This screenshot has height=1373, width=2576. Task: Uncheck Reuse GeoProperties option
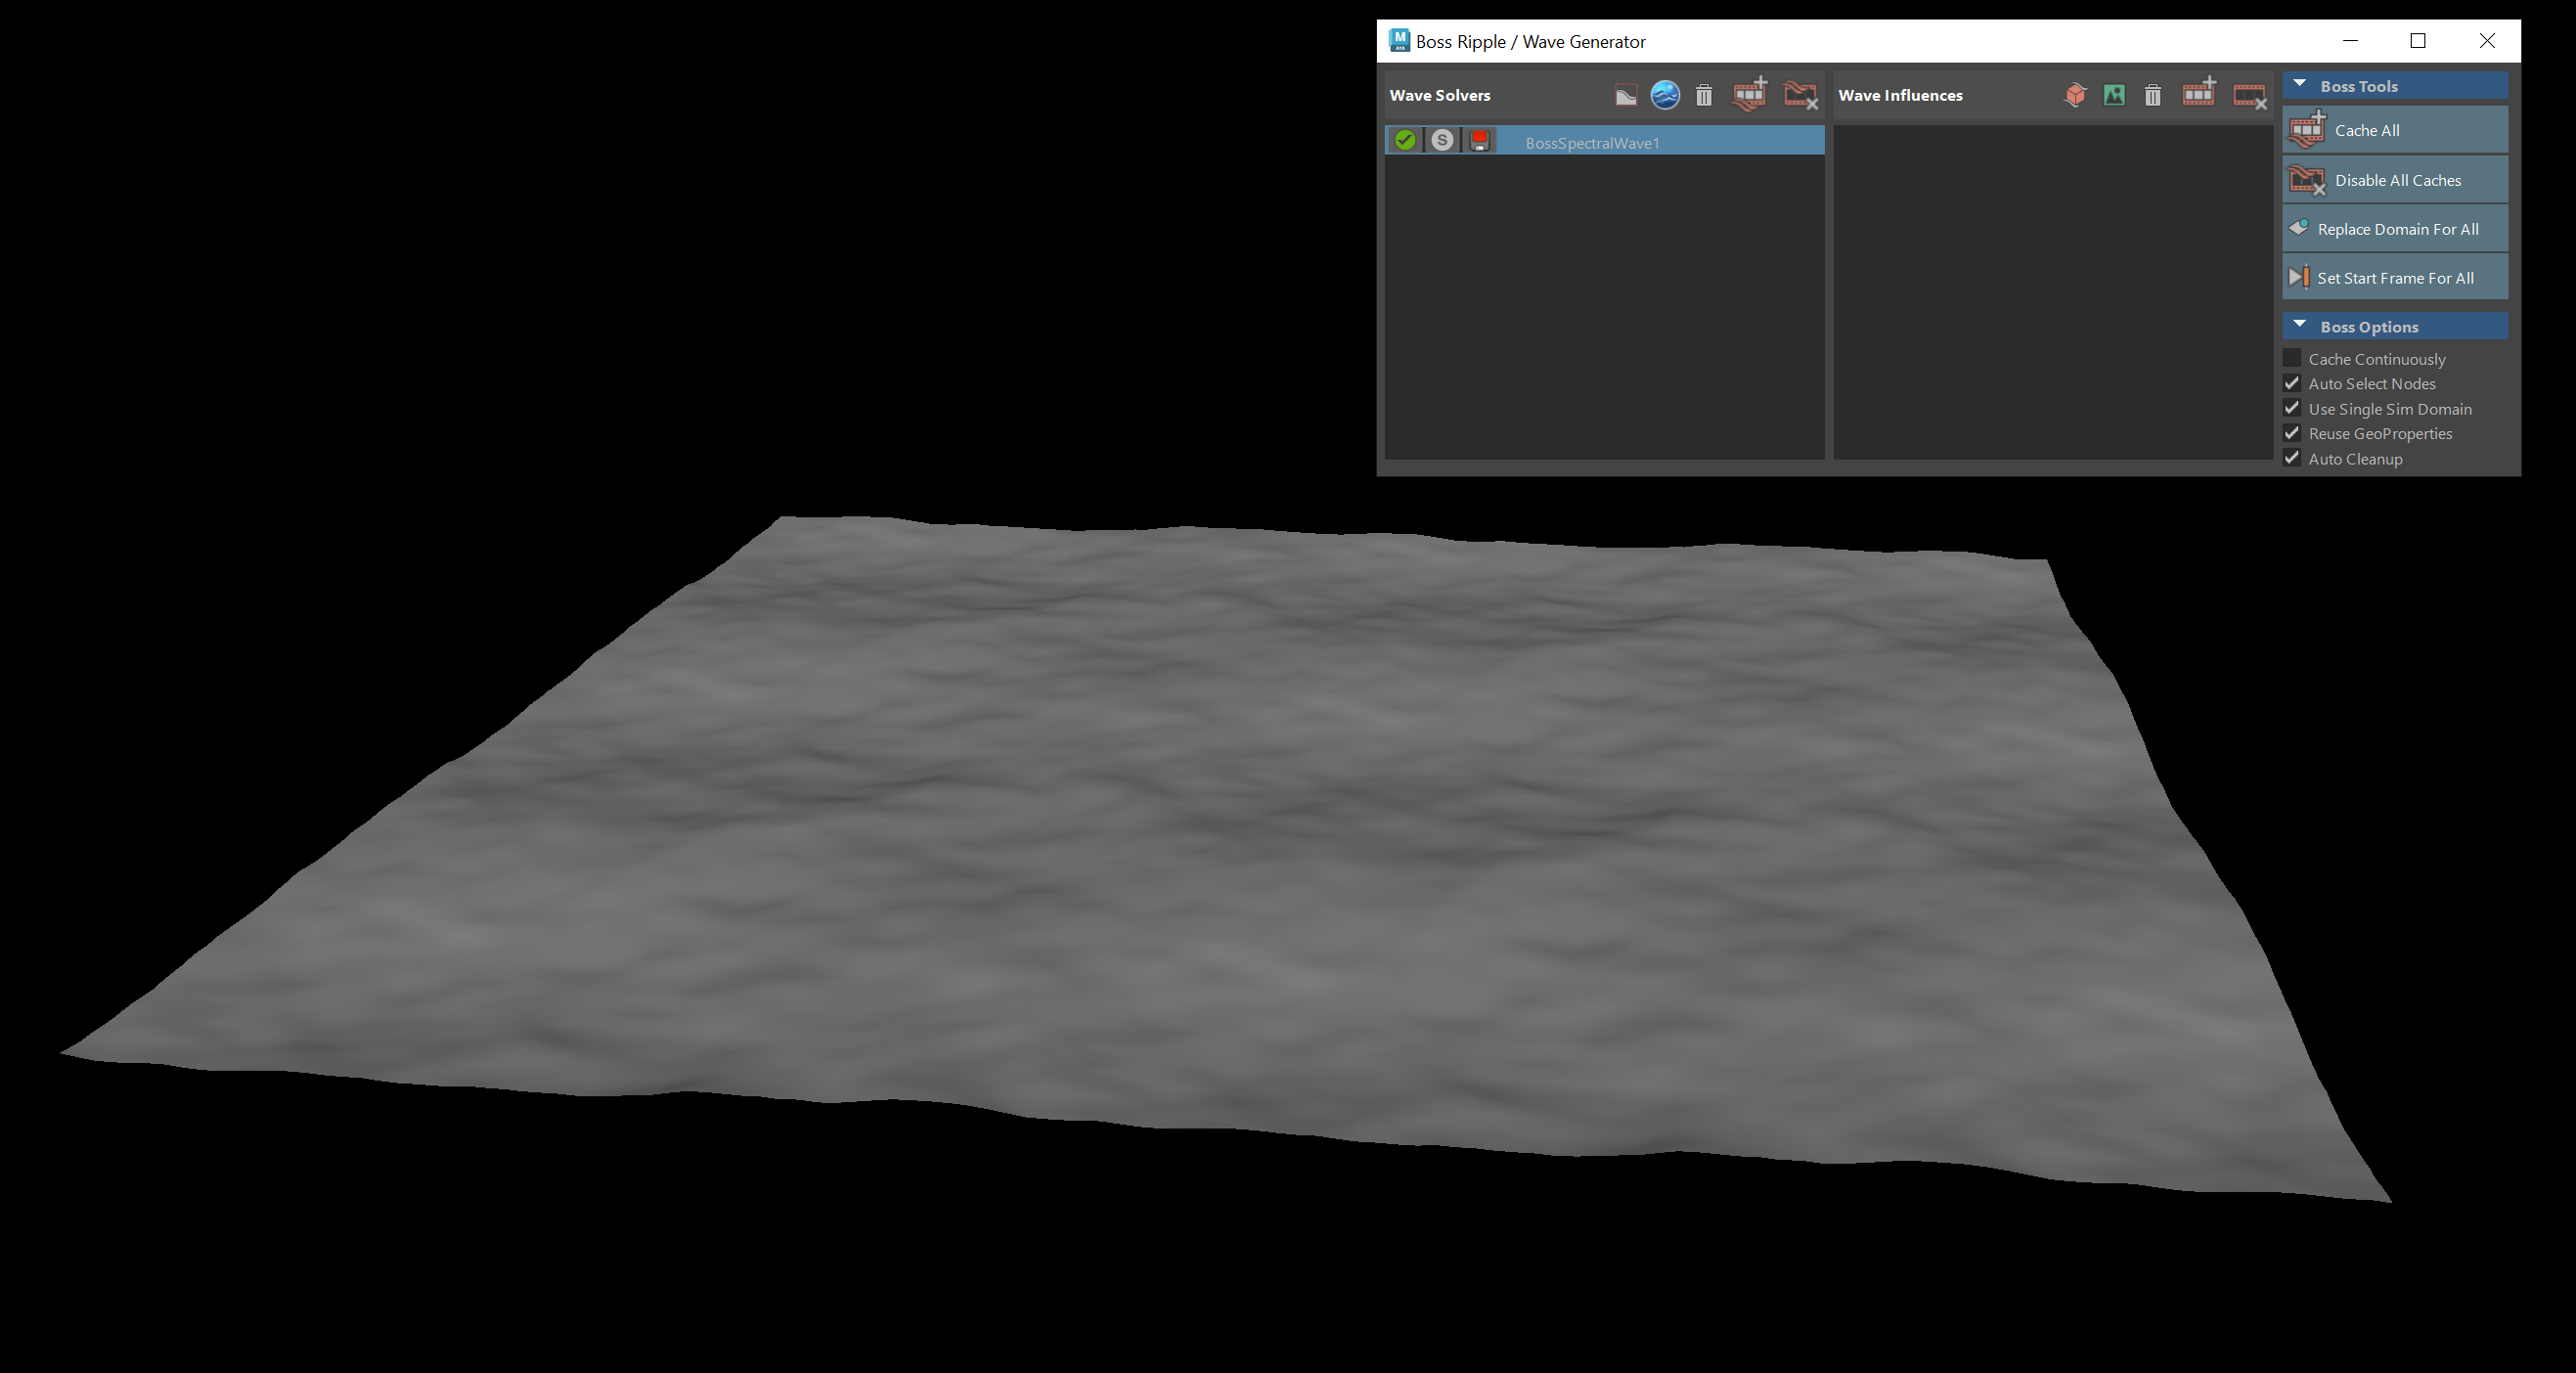point(2292,433)
